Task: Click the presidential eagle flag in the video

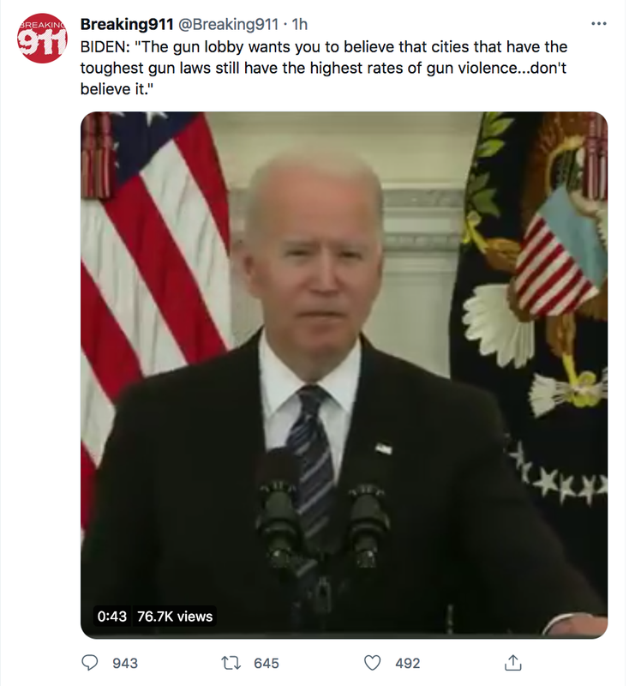Action: (531, 306)
